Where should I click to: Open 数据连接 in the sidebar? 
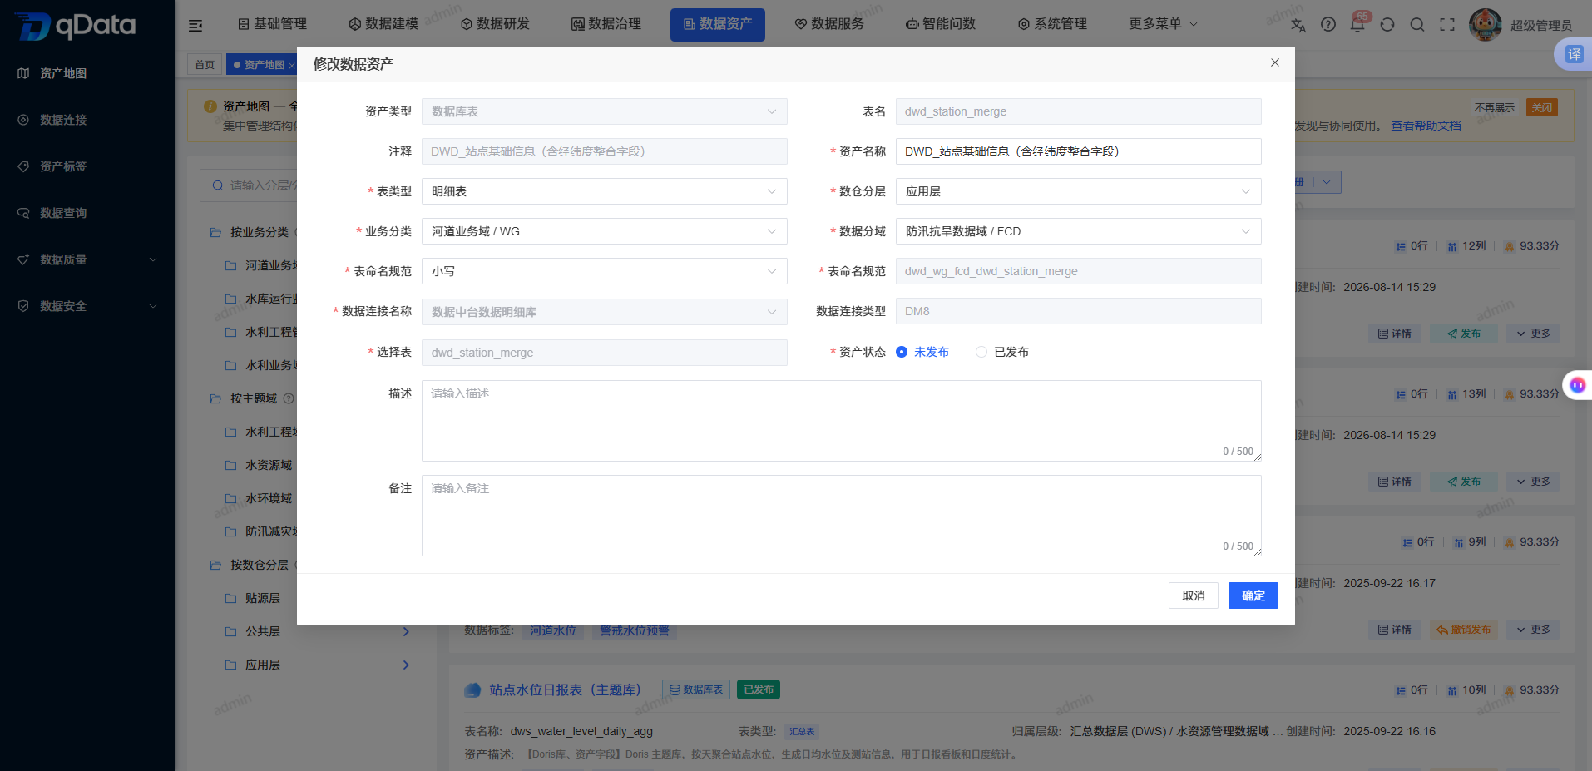pos(63,120)
